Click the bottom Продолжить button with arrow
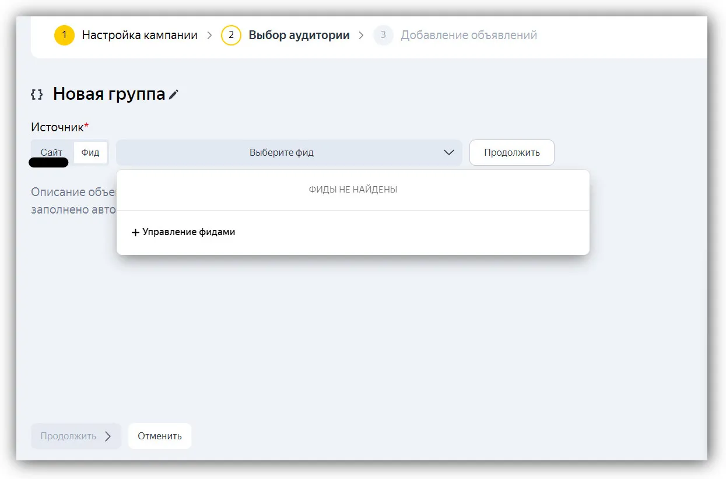 (x=76, y=436)
